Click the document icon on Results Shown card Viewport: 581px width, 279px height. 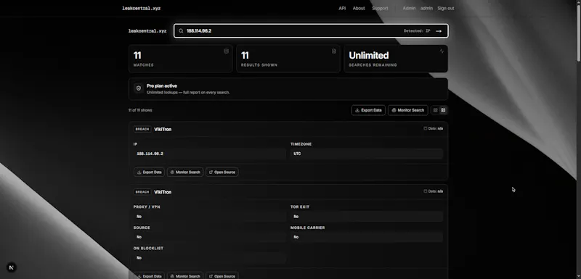334,51
